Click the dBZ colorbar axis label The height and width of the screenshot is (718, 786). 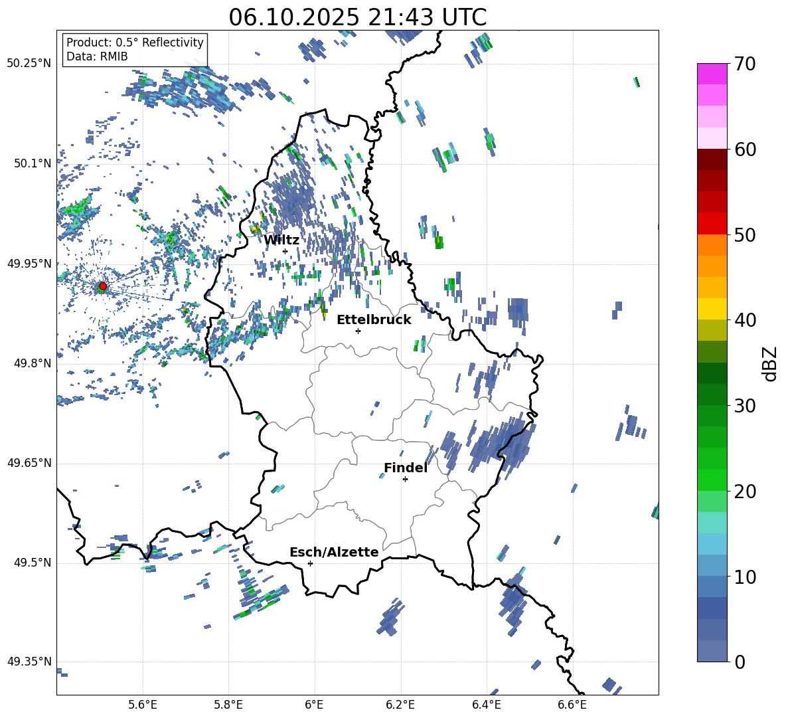click(770, 363)
